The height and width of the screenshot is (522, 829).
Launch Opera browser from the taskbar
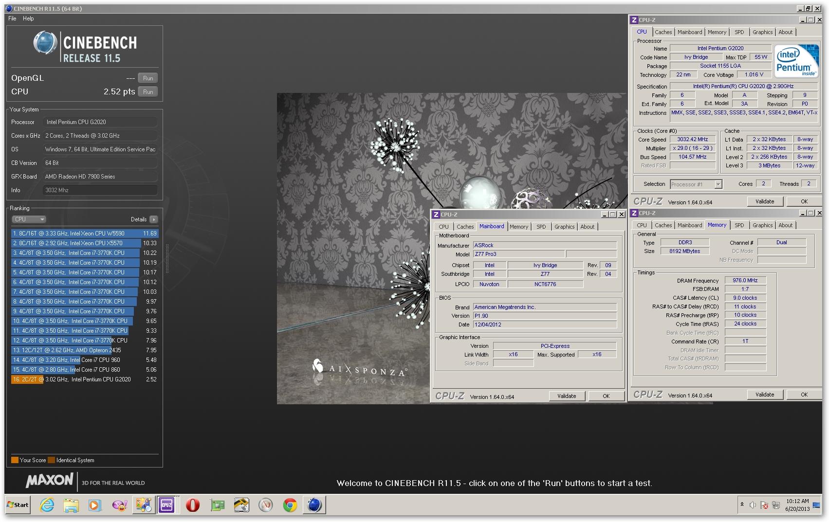[x=193, y=505]
